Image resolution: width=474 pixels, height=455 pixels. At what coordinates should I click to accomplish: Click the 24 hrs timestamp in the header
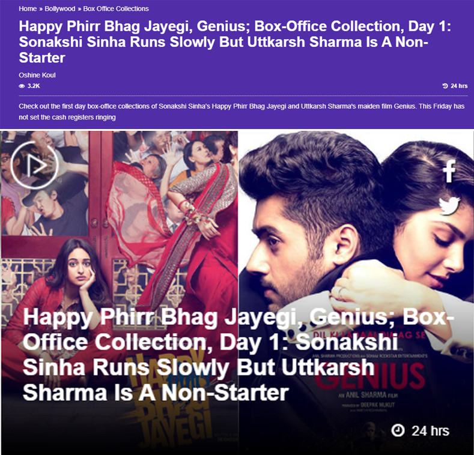coord(459,86)
